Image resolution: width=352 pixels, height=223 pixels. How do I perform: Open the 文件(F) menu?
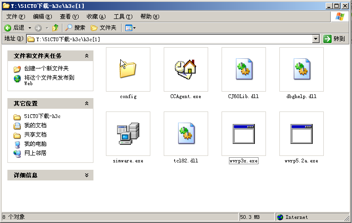tap(16, 16)
